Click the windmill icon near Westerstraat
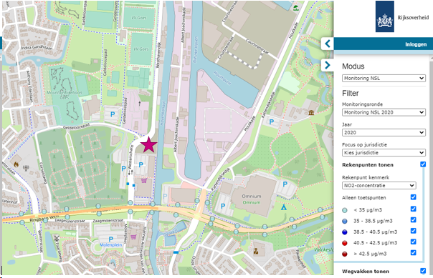The image size is (433, 278). coord(57,238)
